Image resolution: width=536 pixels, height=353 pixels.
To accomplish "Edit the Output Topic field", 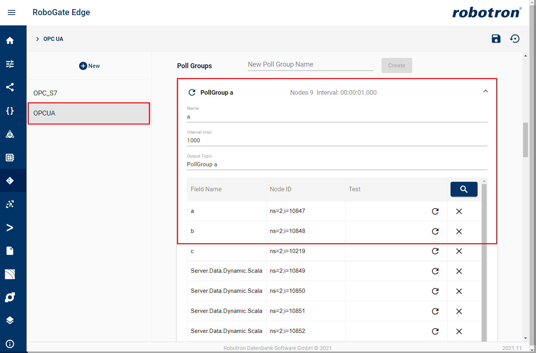I will [337, 164].
